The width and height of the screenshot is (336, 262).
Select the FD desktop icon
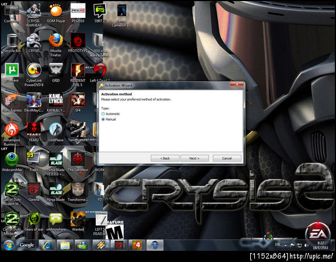[100, 192]
